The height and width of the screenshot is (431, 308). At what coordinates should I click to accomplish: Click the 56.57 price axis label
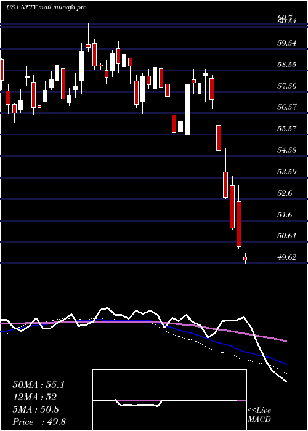(x=288, y=107)
